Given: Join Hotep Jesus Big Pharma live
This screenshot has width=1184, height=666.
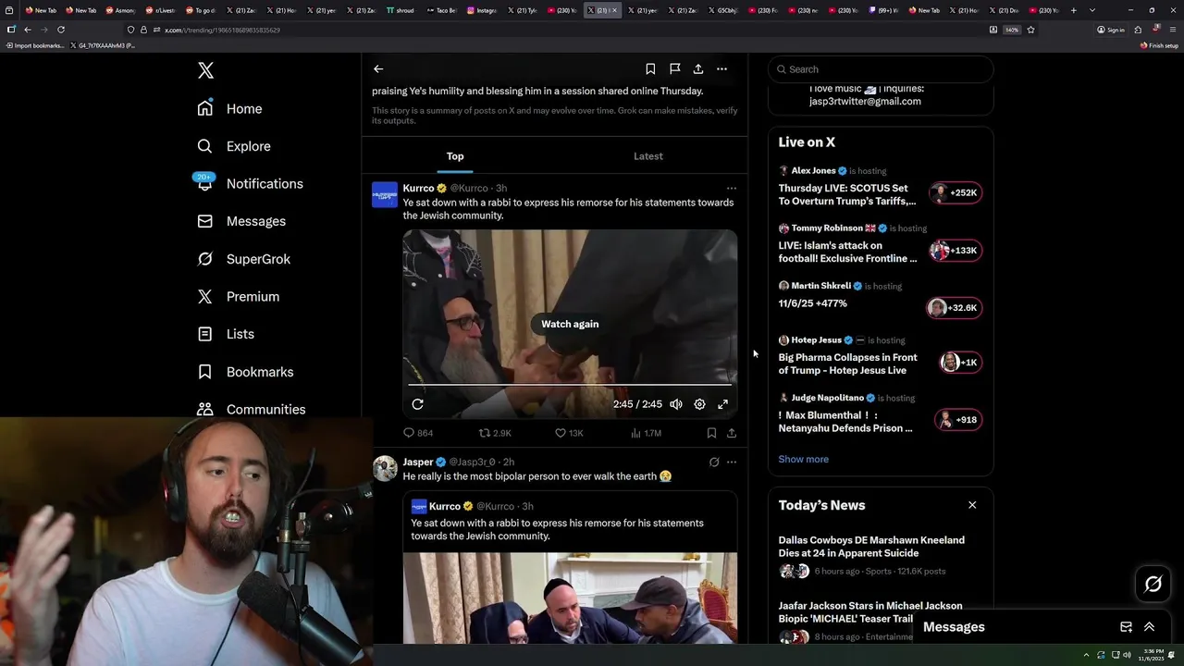Looking at the screenshot, I should [959, 363].
